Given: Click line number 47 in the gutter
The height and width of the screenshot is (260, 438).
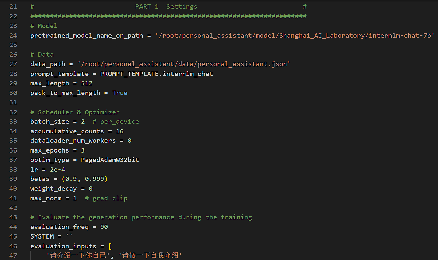Looking at the screenshot, I should [x=13, y=256].
